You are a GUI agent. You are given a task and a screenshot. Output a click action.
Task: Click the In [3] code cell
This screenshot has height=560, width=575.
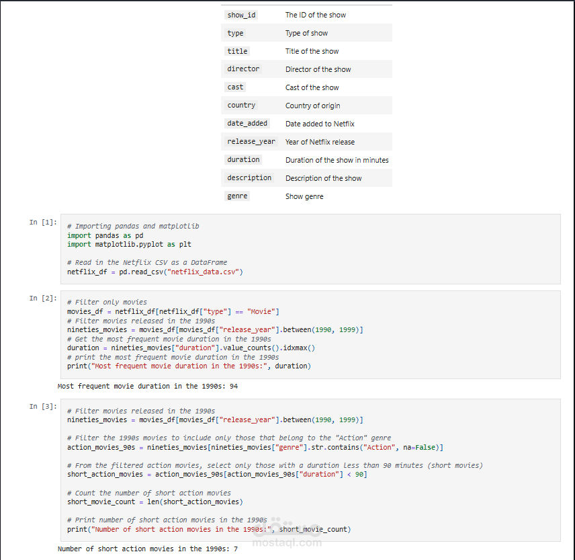pyautogui.click(x=310, y=470)
